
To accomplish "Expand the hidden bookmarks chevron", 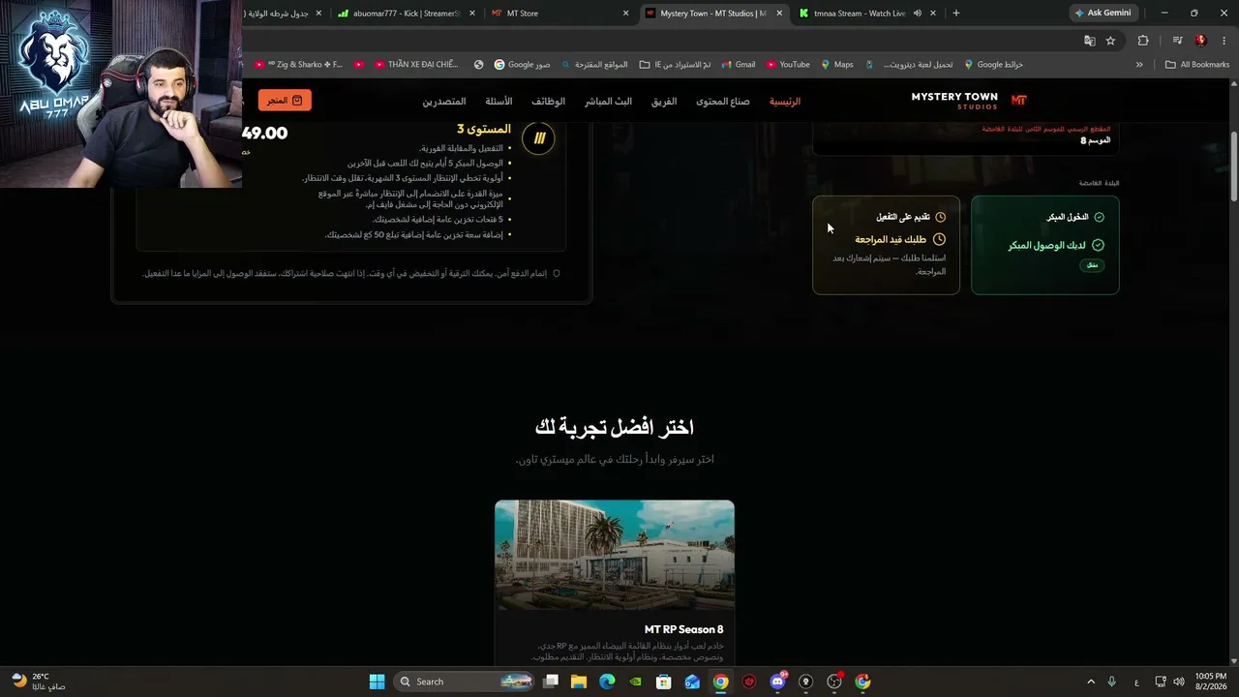I will [x=1139, y=65].
